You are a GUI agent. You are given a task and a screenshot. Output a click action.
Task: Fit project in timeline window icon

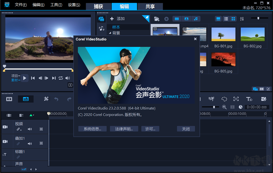(232, 107)
